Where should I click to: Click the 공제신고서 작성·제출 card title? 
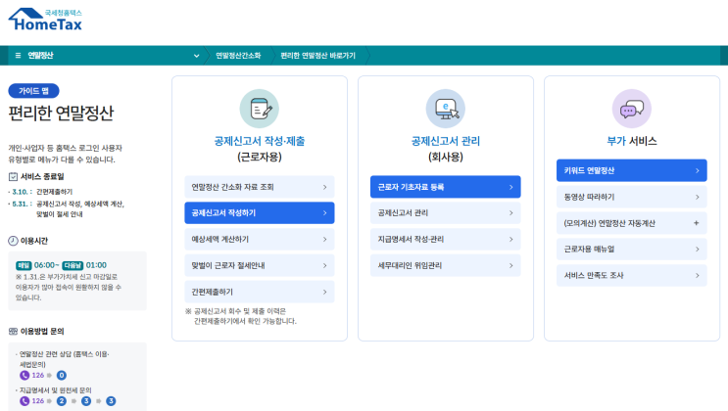pyautogui.click(x=260, y=141)
